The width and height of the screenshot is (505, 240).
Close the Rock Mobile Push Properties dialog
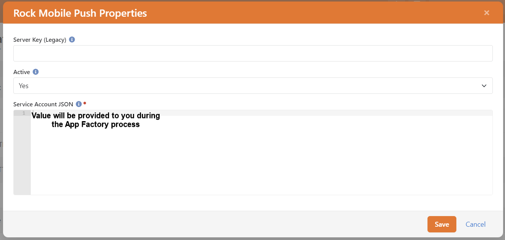click(x=486, y=13)
